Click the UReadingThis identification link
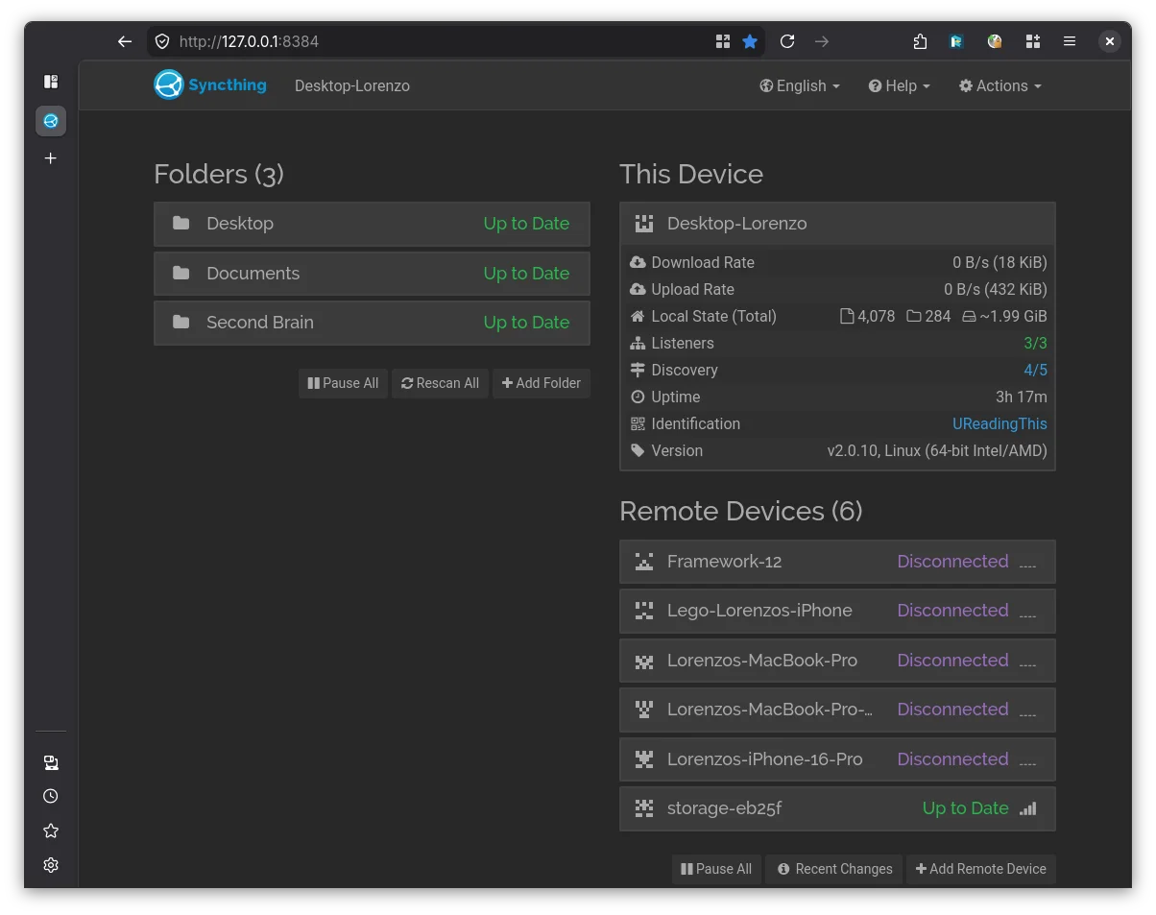Image resolution: width=1156 pixels, height=915 pixels. [999, 423]
